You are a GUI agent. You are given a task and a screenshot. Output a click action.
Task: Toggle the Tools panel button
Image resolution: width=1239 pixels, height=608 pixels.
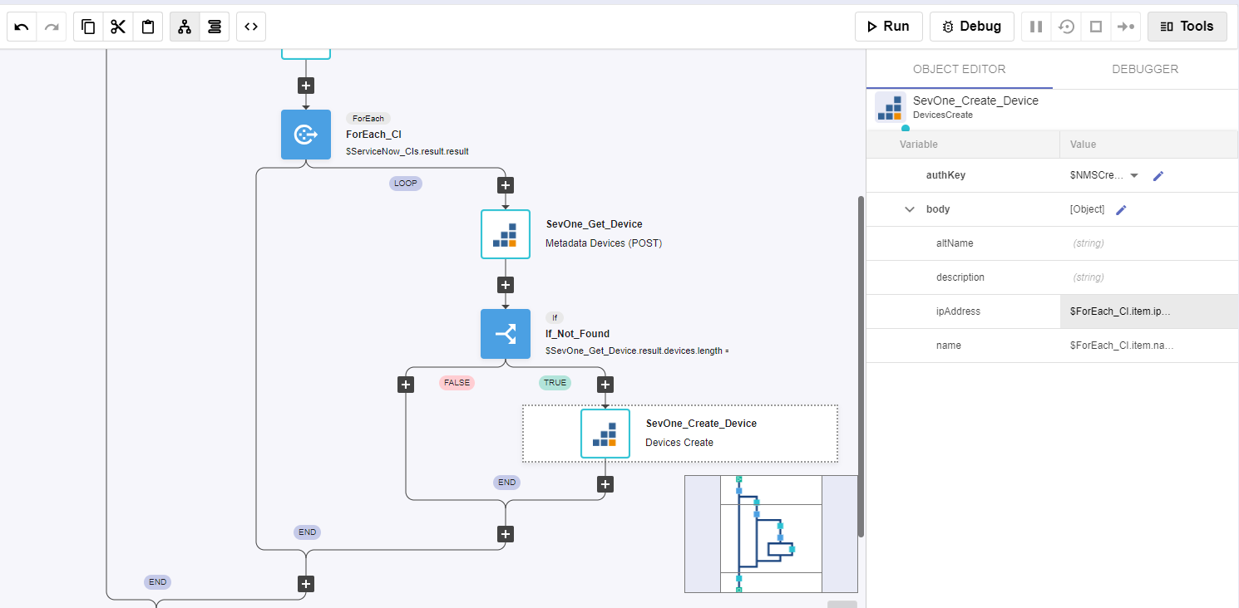tap(1187, 27)
